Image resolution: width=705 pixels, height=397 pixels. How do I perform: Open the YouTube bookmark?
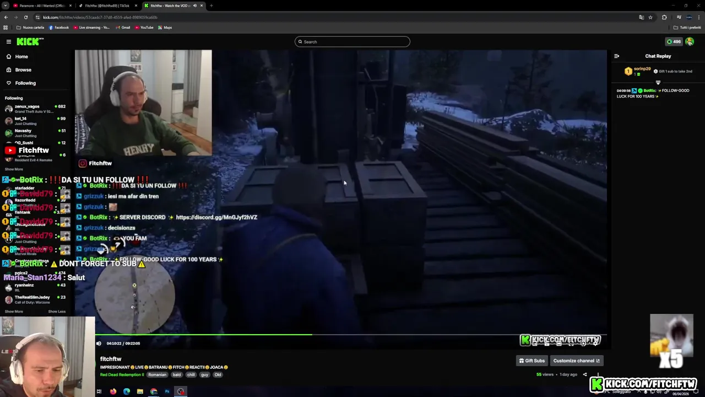[144, 28]
